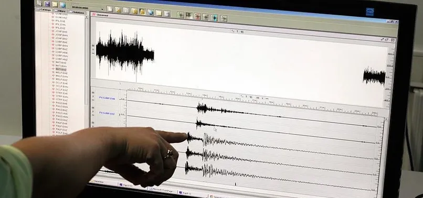Open the time value combo box dropdown
Screen dimensions: 423x198
102,9
